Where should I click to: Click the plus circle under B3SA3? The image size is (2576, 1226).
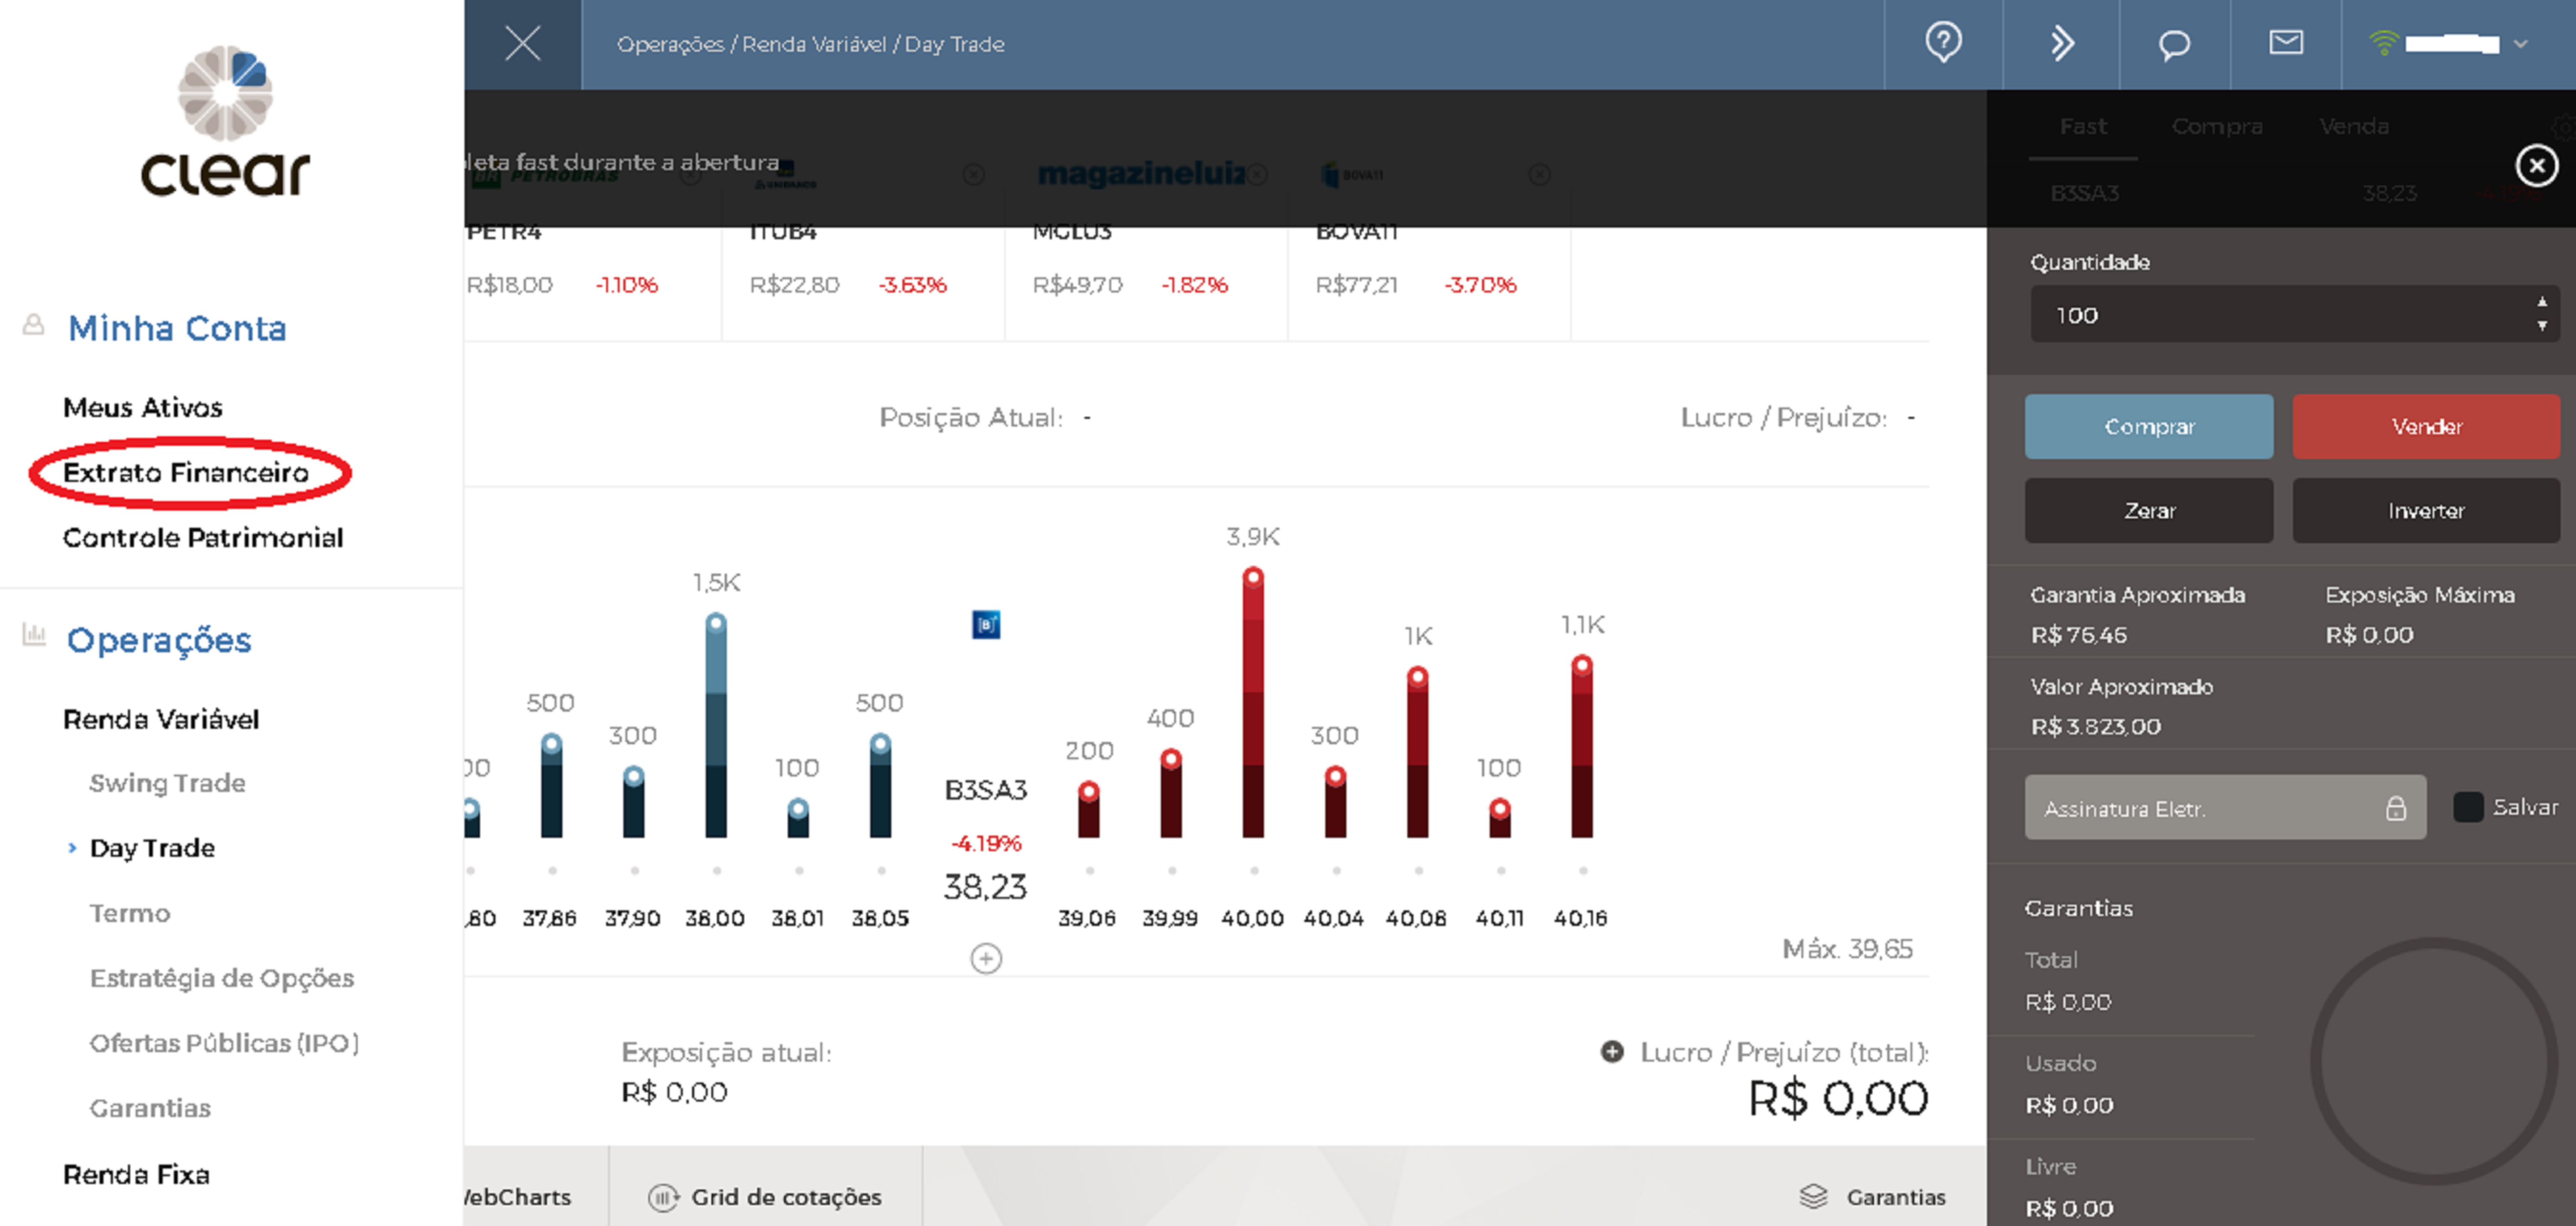pyautogui.click(x=986, y=958)
